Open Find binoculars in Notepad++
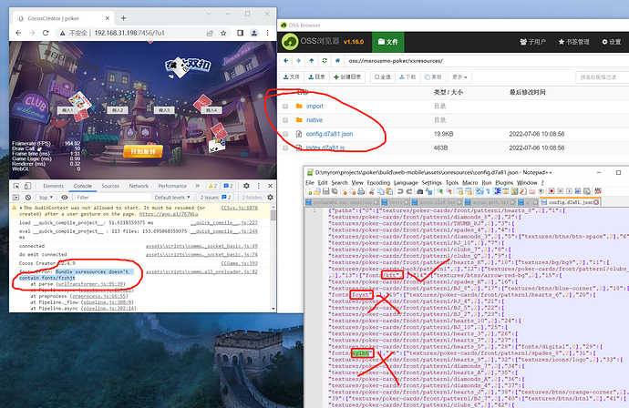Viewport: 629px width, 408px height. (420, 191)
